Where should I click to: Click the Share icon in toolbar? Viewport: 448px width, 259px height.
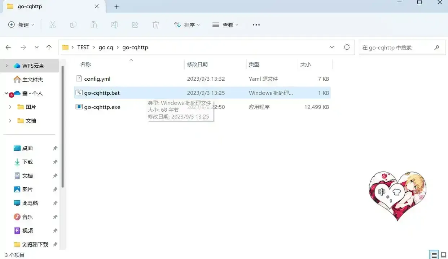click(x=135, y=25)
